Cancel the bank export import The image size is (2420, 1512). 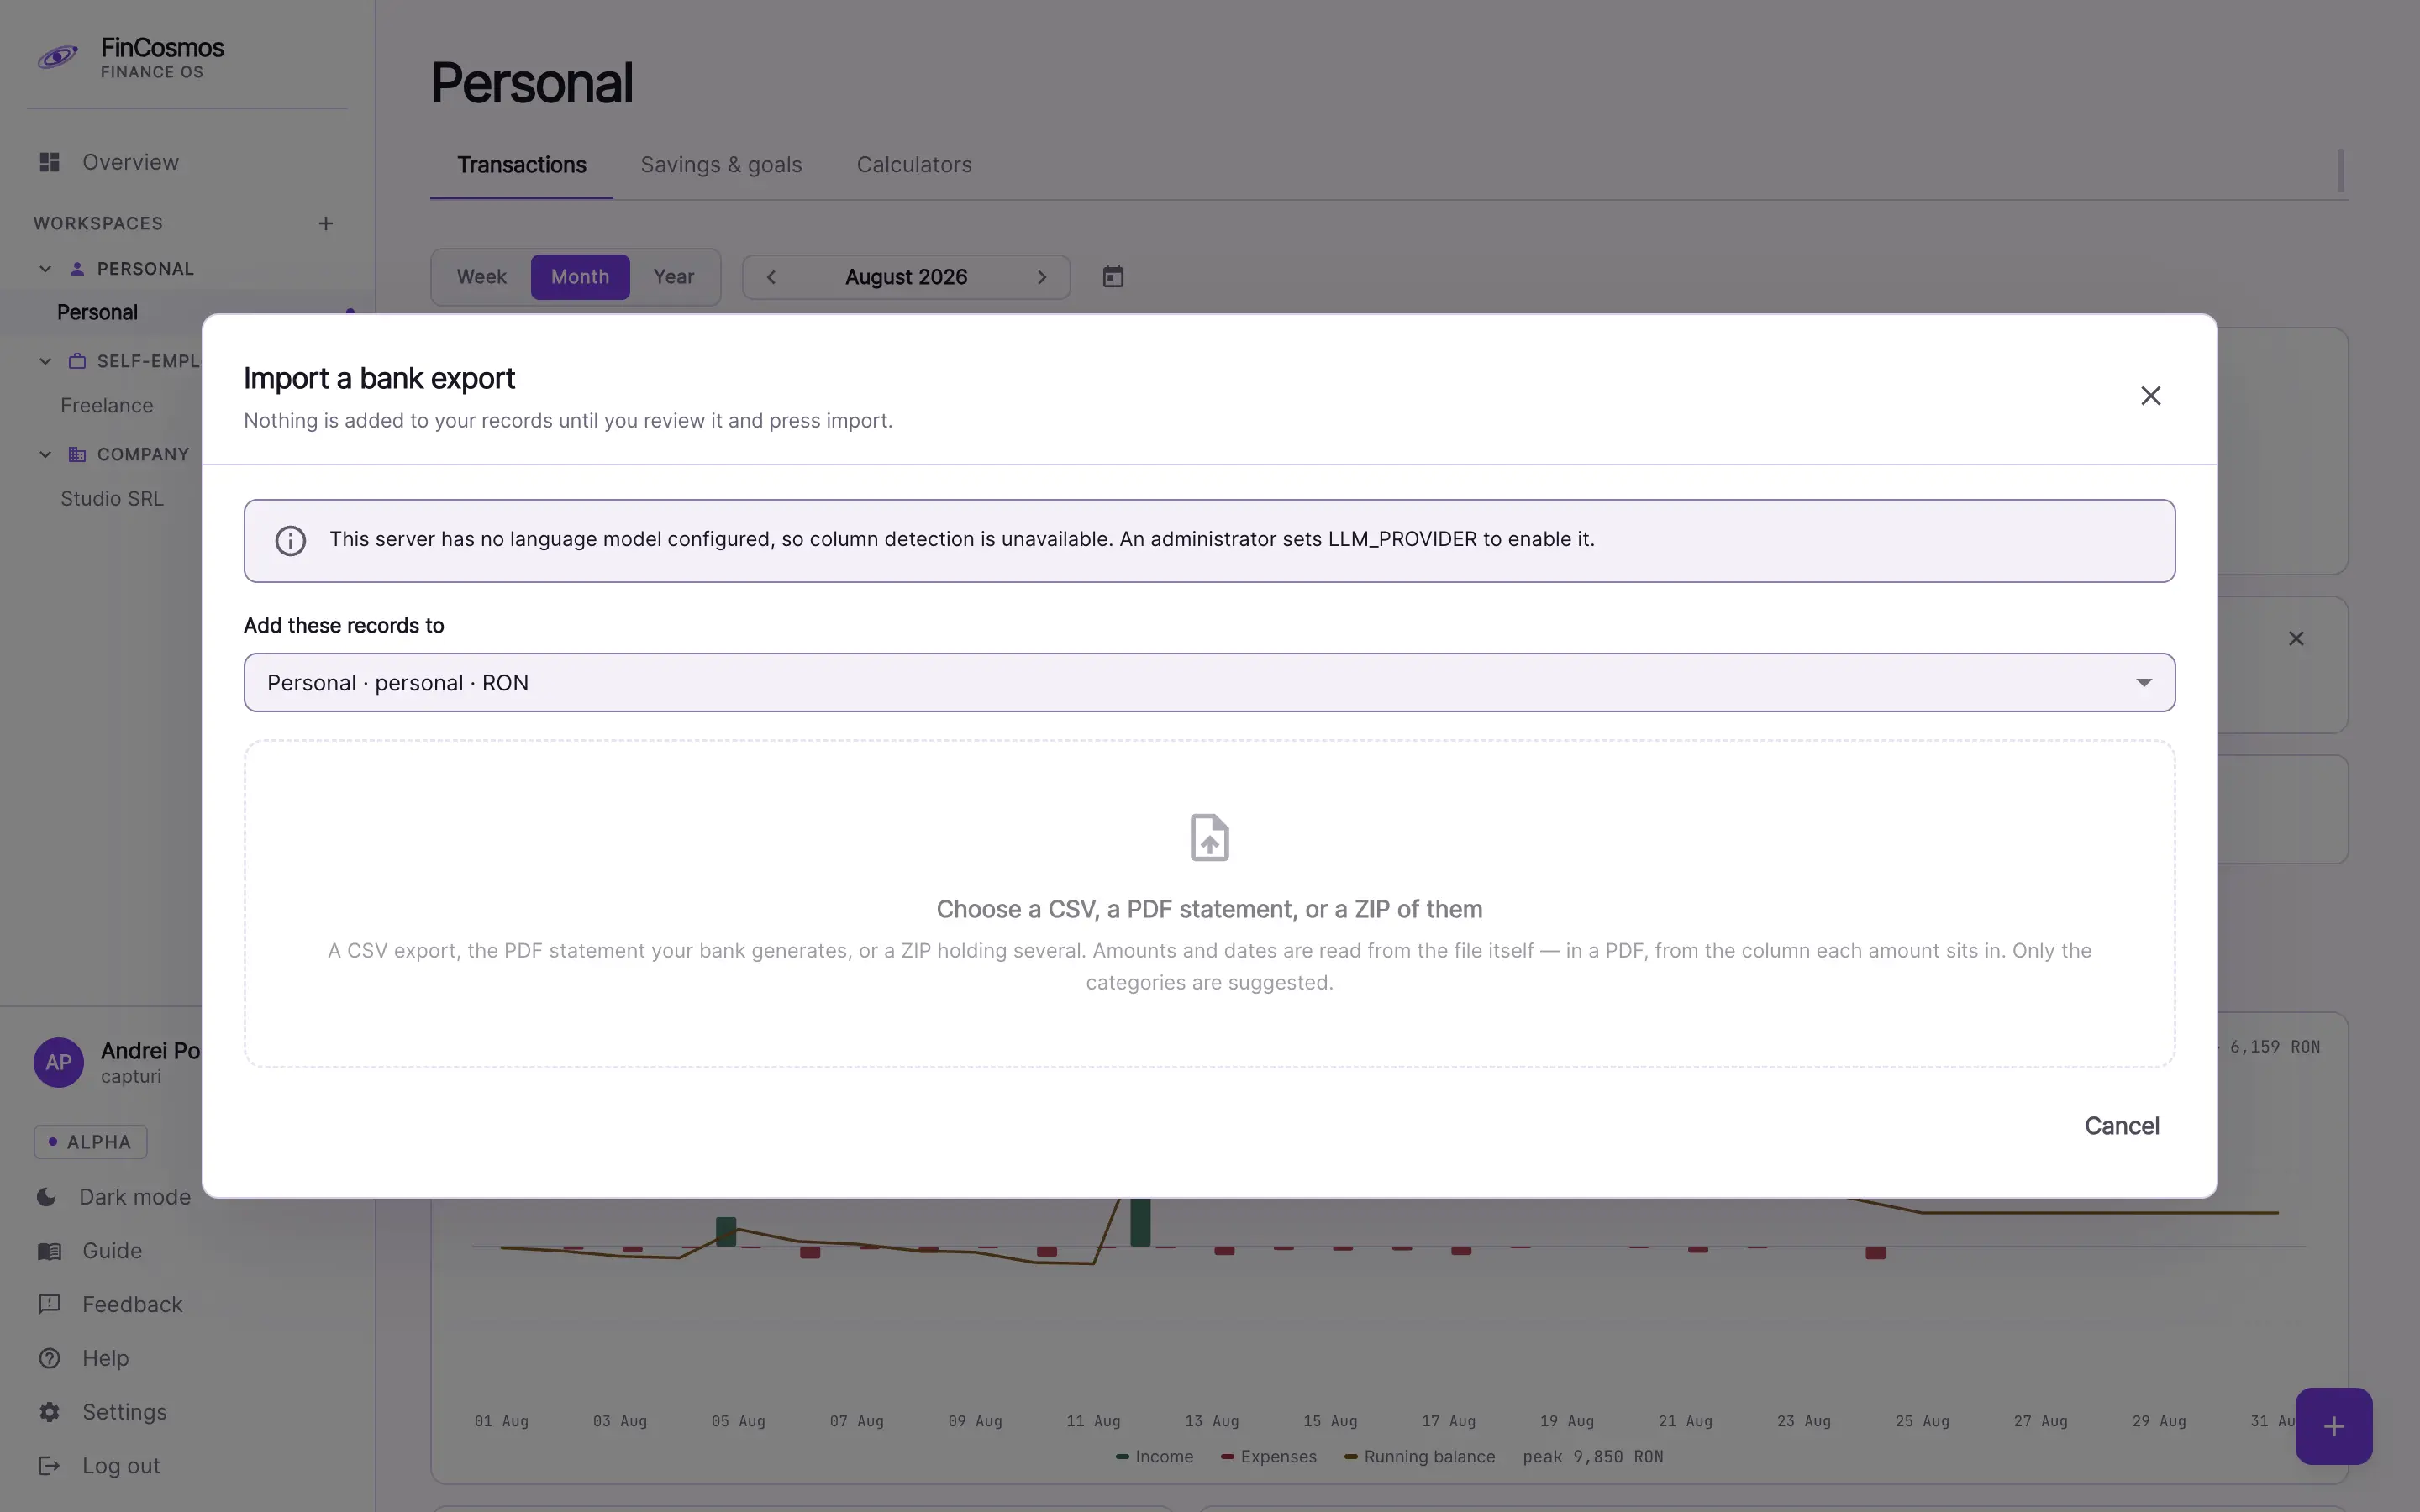click(x=2121, y=1125)
